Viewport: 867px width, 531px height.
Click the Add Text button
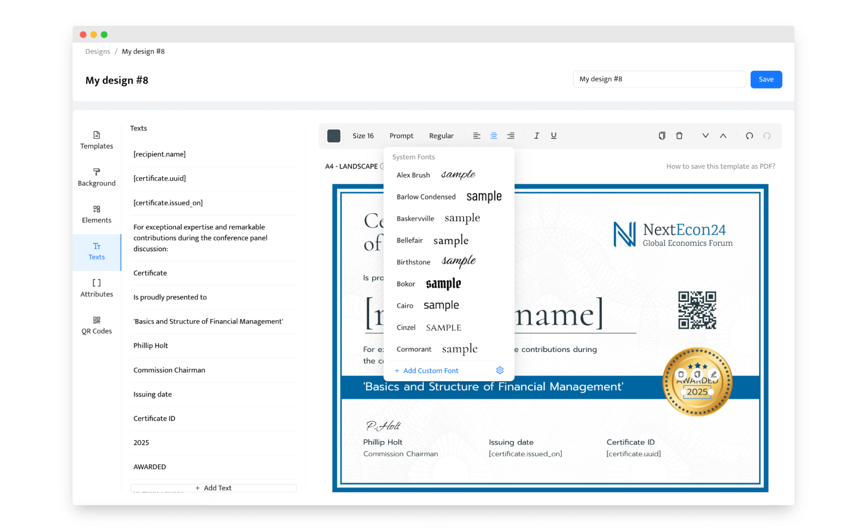[x=213, y=488]
